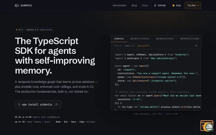Viewport: 216px width, 135px height.
Task: Click the eidentic logo icon
Action: (17, 5)
